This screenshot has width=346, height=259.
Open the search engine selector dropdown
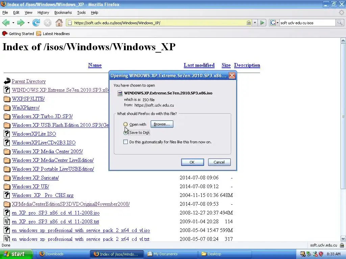(278, 23)
